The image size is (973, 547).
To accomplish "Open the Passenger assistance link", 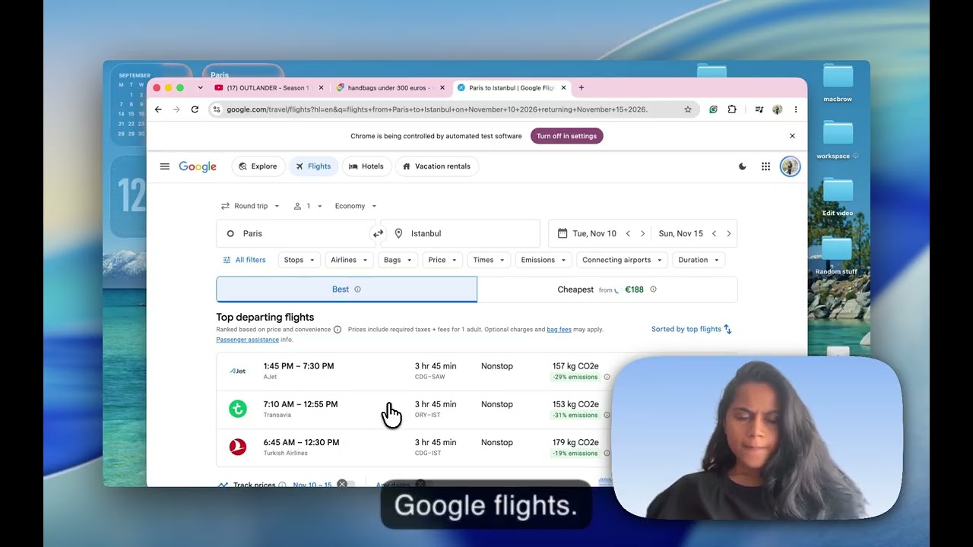I will 247,340.
